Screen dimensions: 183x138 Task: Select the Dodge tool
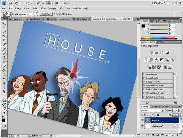click(4, 78)
